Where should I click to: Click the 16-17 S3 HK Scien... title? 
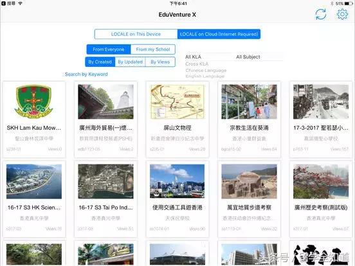[x=34, y=208]
